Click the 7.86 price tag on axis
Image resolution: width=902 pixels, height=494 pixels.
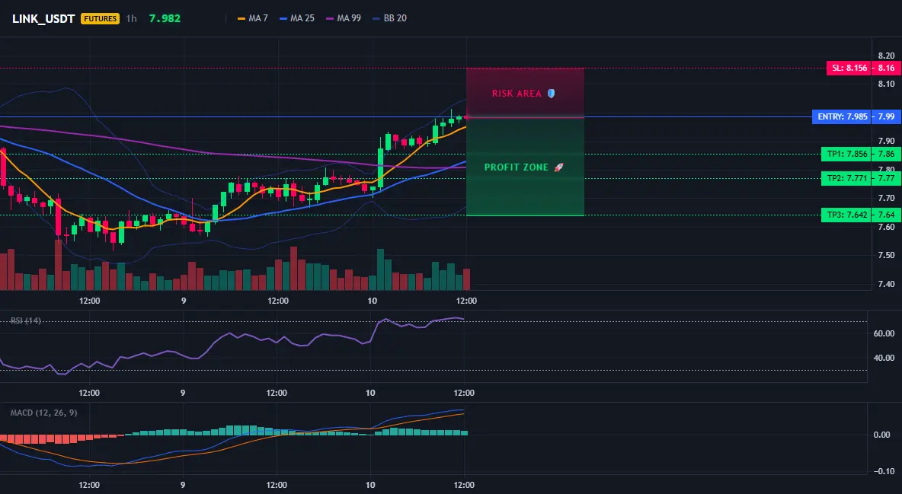887,154
